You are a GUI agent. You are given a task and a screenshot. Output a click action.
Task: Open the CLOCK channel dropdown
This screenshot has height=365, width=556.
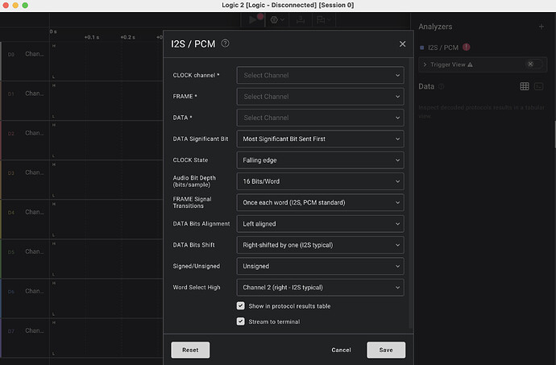click(320, 75)
